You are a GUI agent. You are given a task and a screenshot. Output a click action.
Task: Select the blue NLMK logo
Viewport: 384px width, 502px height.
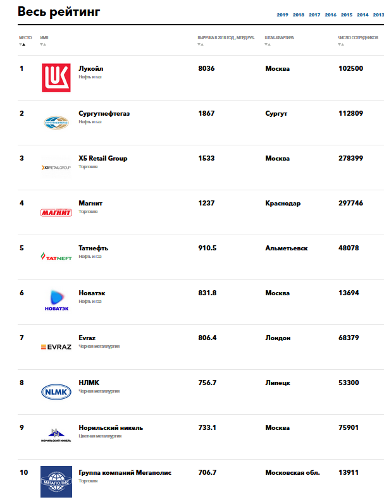click(x=56, y=392)
